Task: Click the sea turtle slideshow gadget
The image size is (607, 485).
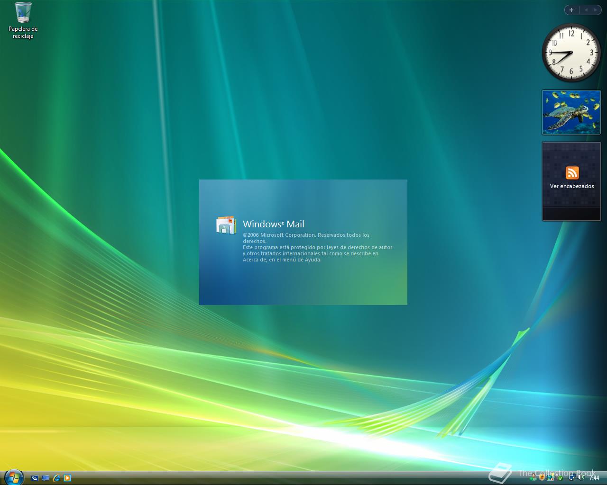Action: [x=571, y=112]
